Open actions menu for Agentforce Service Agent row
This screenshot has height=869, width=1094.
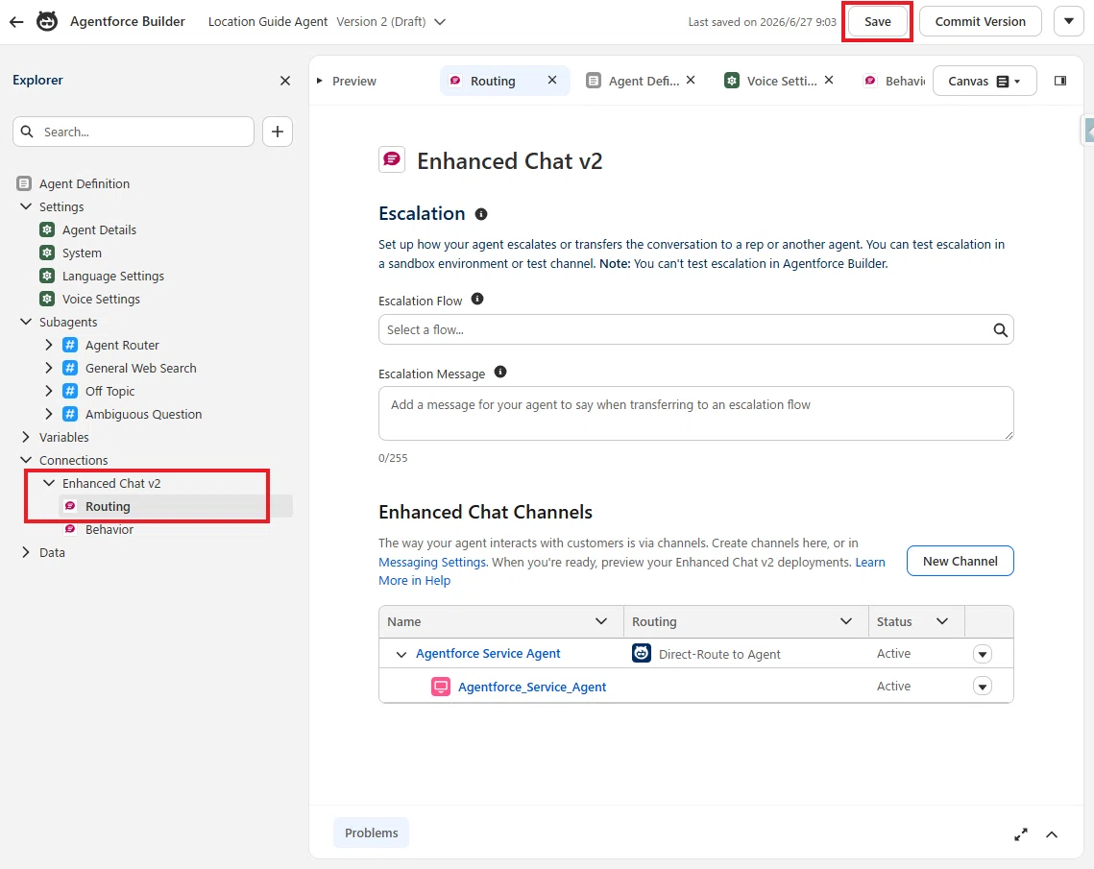click(x=983, y=654)
